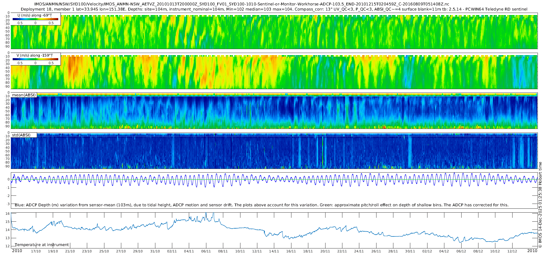Select the 'V (m/s) along -159°T' legend label
Viewport: 543px width, 256px height.
35,55
